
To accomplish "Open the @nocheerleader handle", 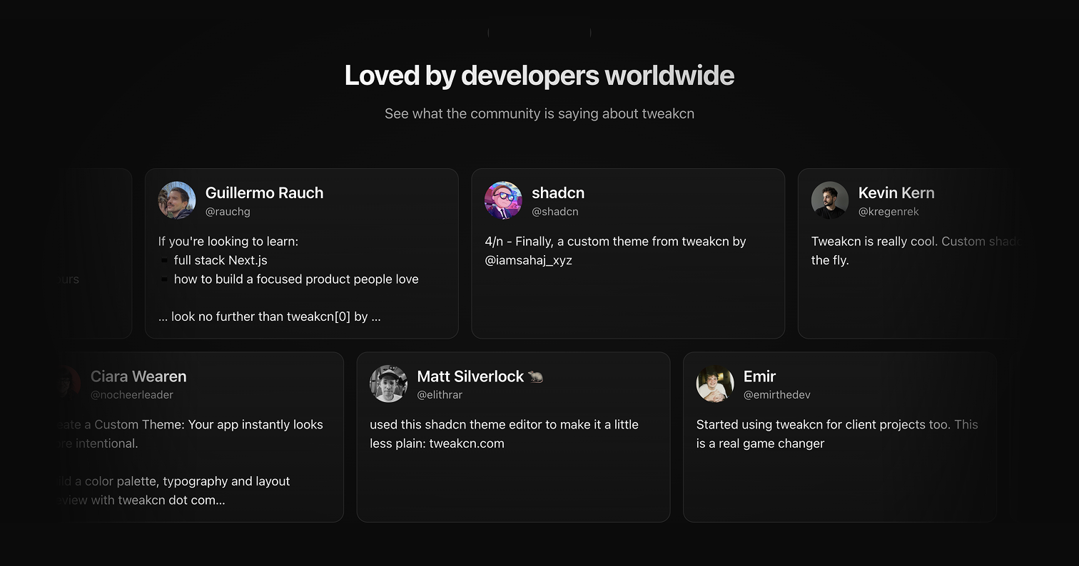I will point(132,395).
